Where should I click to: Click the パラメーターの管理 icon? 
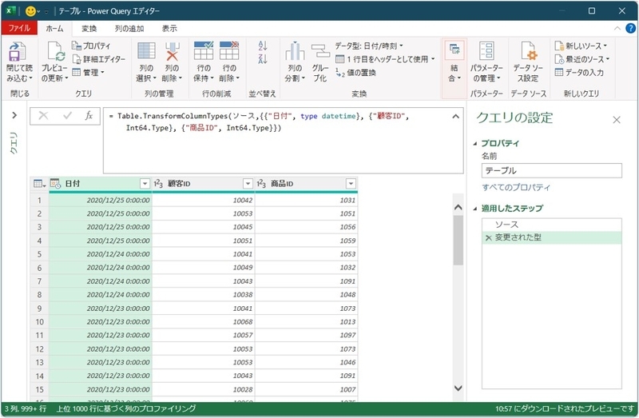click(x=486, y=50)
